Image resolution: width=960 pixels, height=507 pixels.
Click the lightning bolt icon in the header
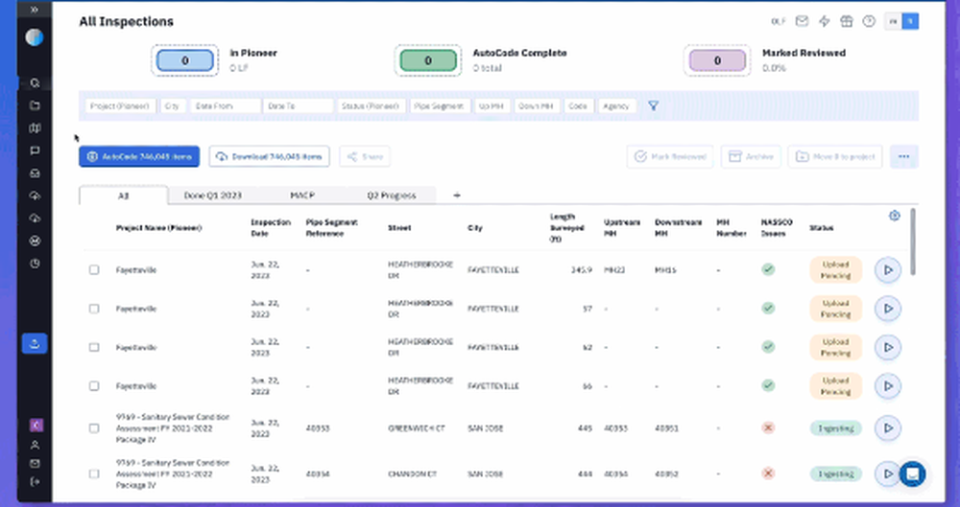click(x=824, y=21)
